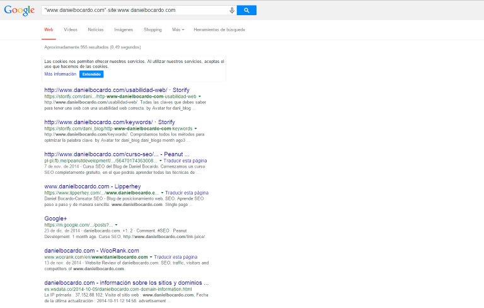Screen dimensions: 484x308
Task: Open the curso-seo Peanut result
Action: 117,154
